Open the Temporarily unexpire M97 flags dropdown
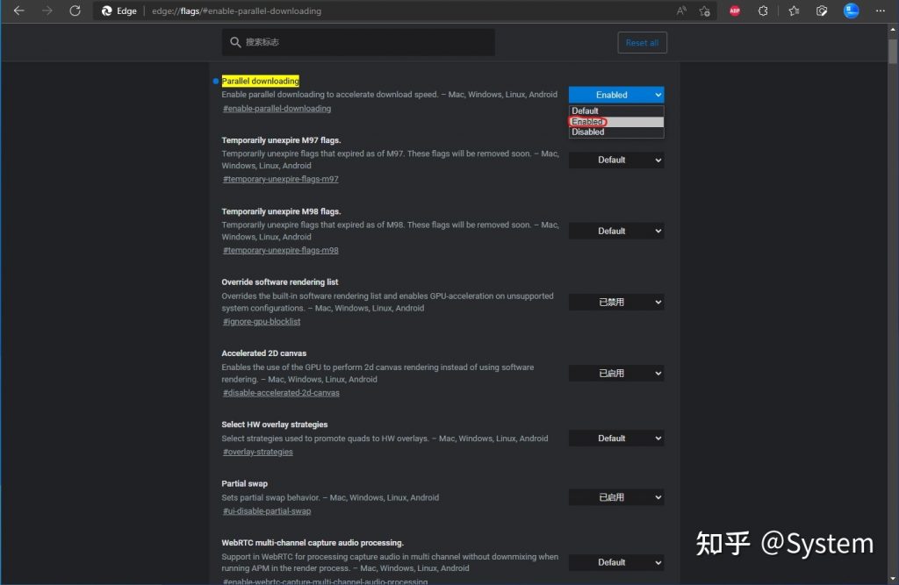The image size is (899, 585). click(615, 160)
